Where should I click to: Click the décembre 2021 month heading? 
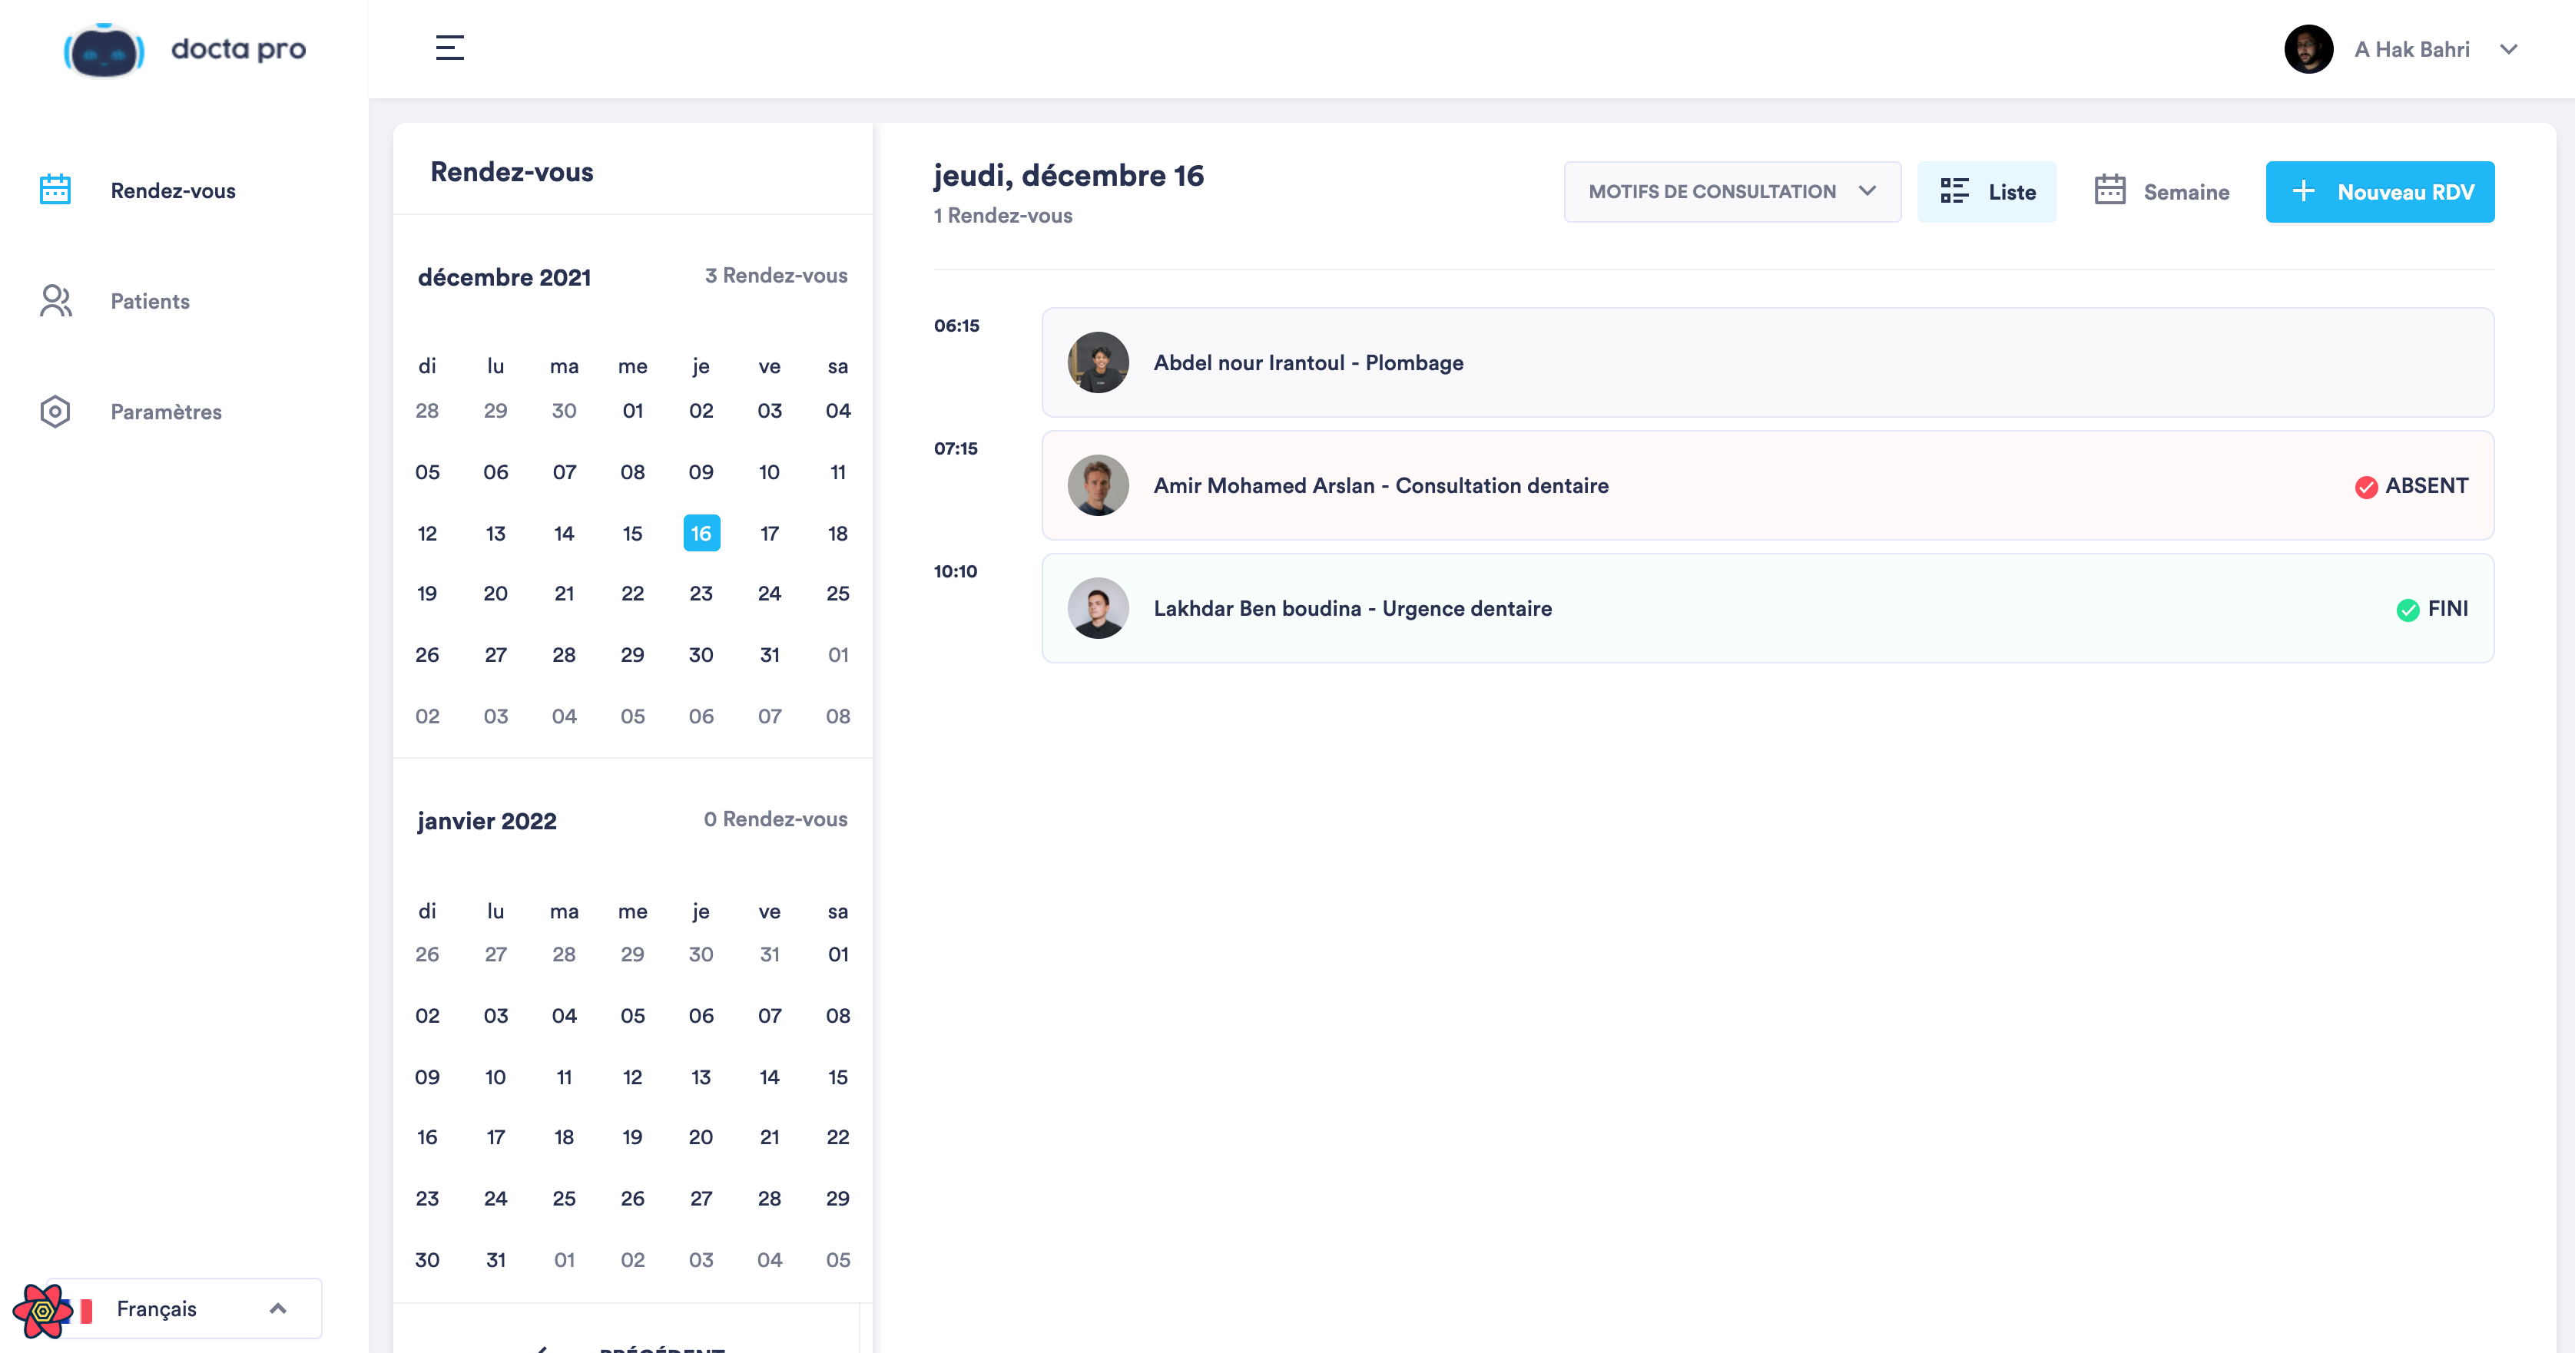(504, 276)
